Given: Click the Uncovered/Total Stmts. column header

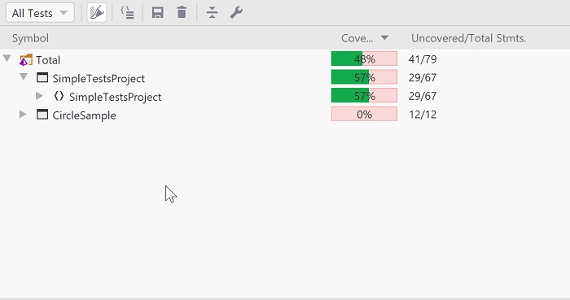Looking at the screenshot, I should (x=484, y=38).
